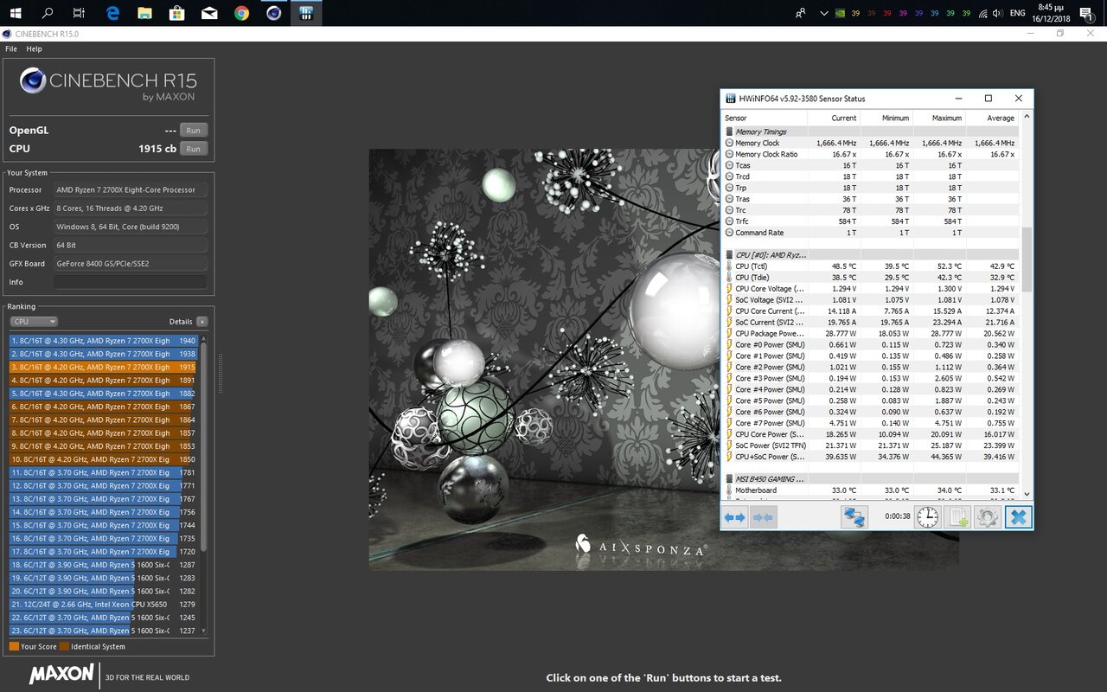Expand ranking Details arrow button

point(202,321)
